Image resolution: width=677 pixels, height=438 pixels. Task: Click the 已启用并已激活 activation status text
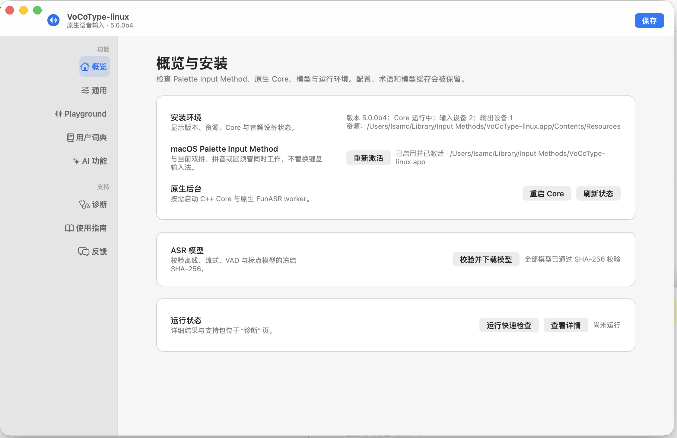click(501, 158)
